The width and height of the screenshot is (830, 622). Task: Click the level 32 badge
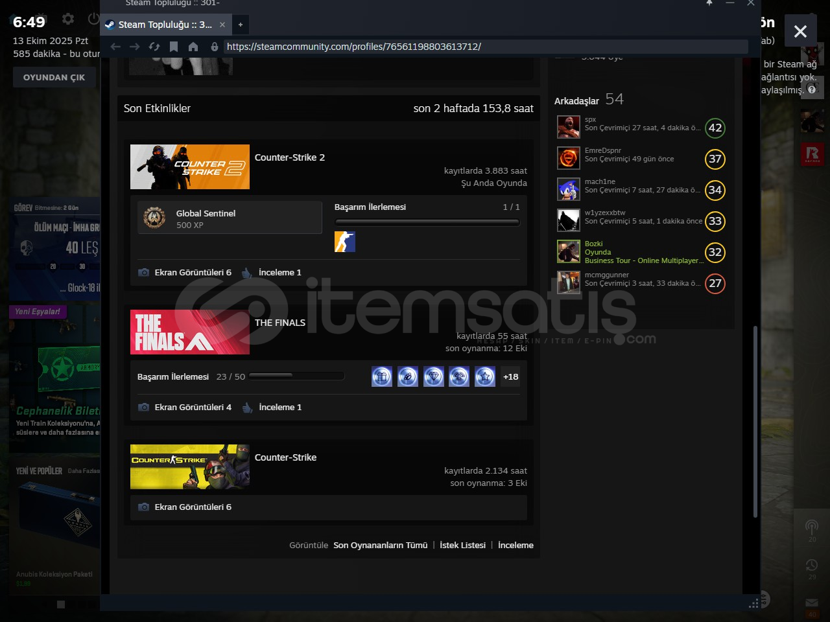point(715,252)
